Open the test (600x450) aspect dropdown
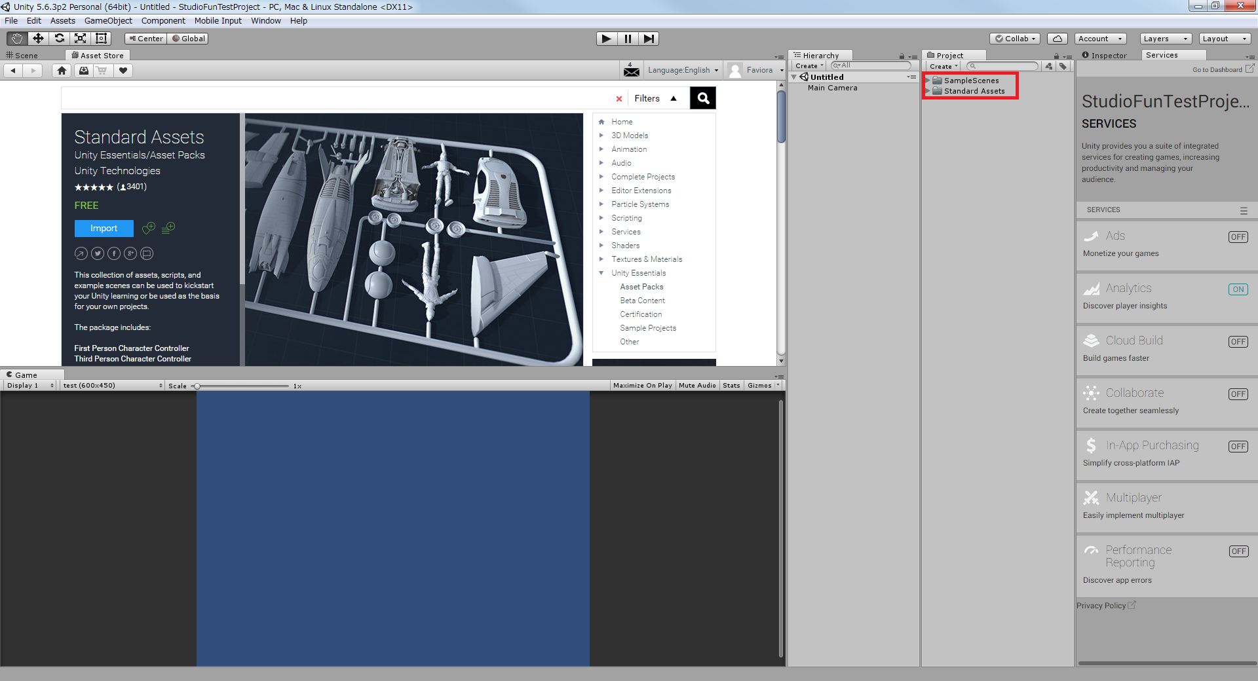 click(x=113, y=386)
